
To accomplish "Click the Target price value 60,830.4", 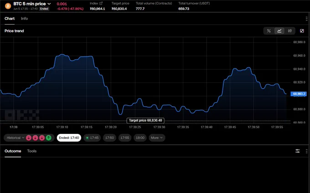I will (x=119, y=9).
